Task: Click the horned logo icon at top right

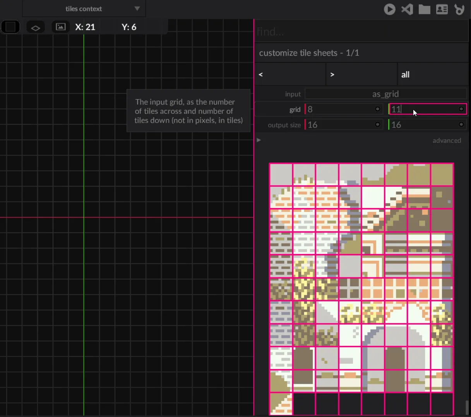Action: (x=459, y=9)
